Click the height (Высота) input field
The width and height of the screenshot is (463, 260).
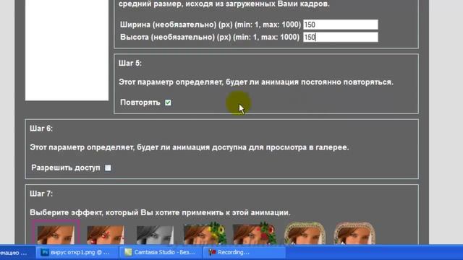pos(341,37)
